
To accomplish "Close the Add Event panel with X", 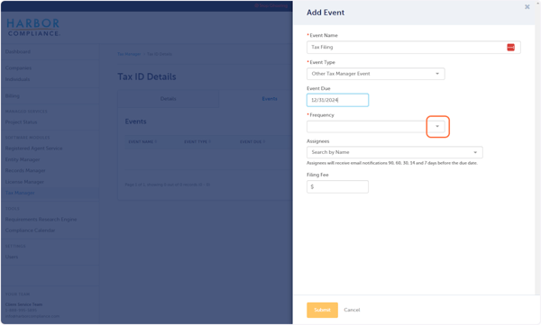I will pos(527,7).
